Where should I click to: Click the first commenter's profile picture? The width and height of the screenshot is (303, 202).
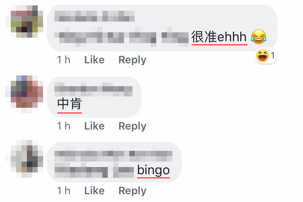click(24, 22)
